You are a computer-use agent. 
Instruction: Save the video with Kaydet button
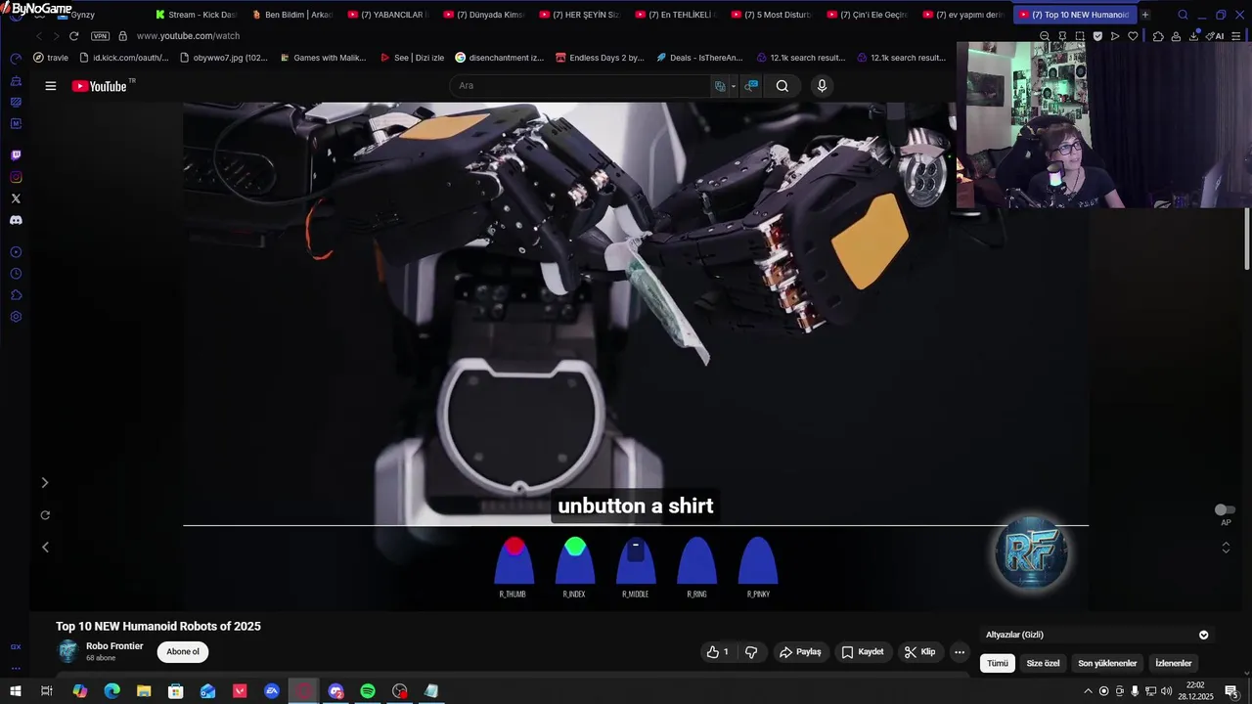tap(863, 652)
